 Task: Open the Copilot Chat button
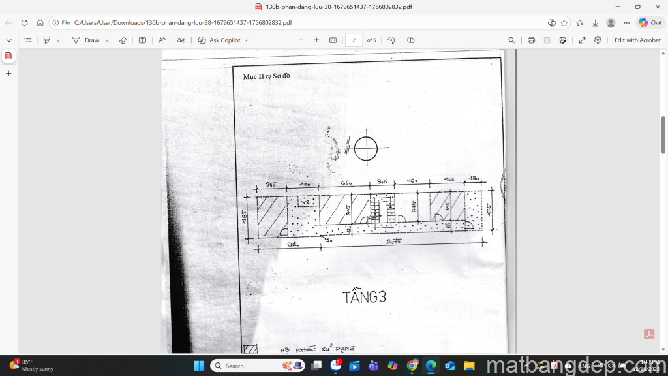650,22
